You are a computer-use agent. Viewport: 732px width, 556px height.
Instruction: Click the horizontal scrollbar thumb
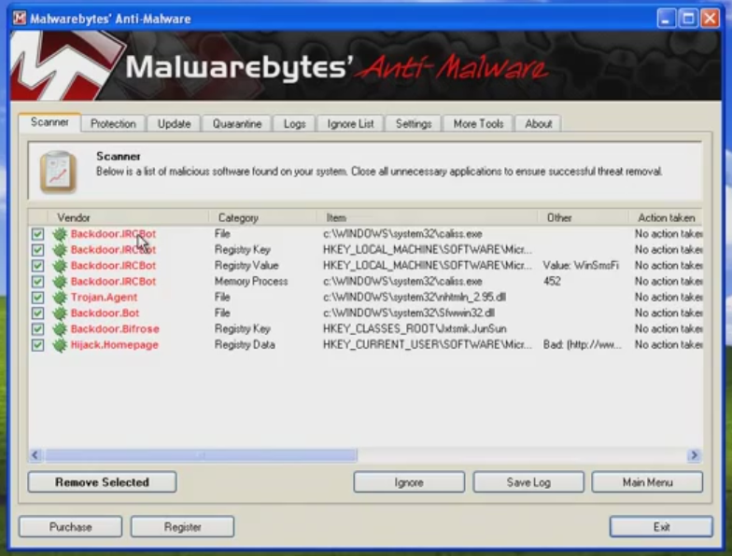pos(202,455)
